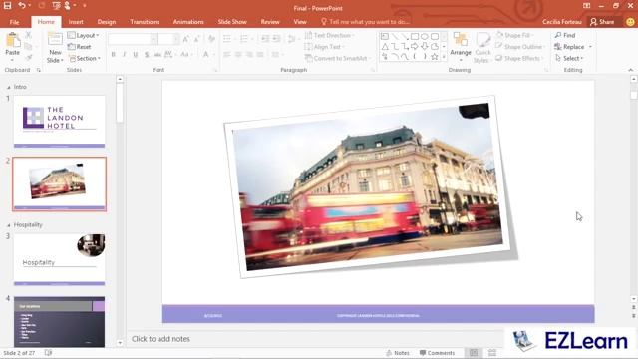Viewport: 638px width, 359px height.
Task: Toggle Align Left paragraph
Action: click(227, 54)
